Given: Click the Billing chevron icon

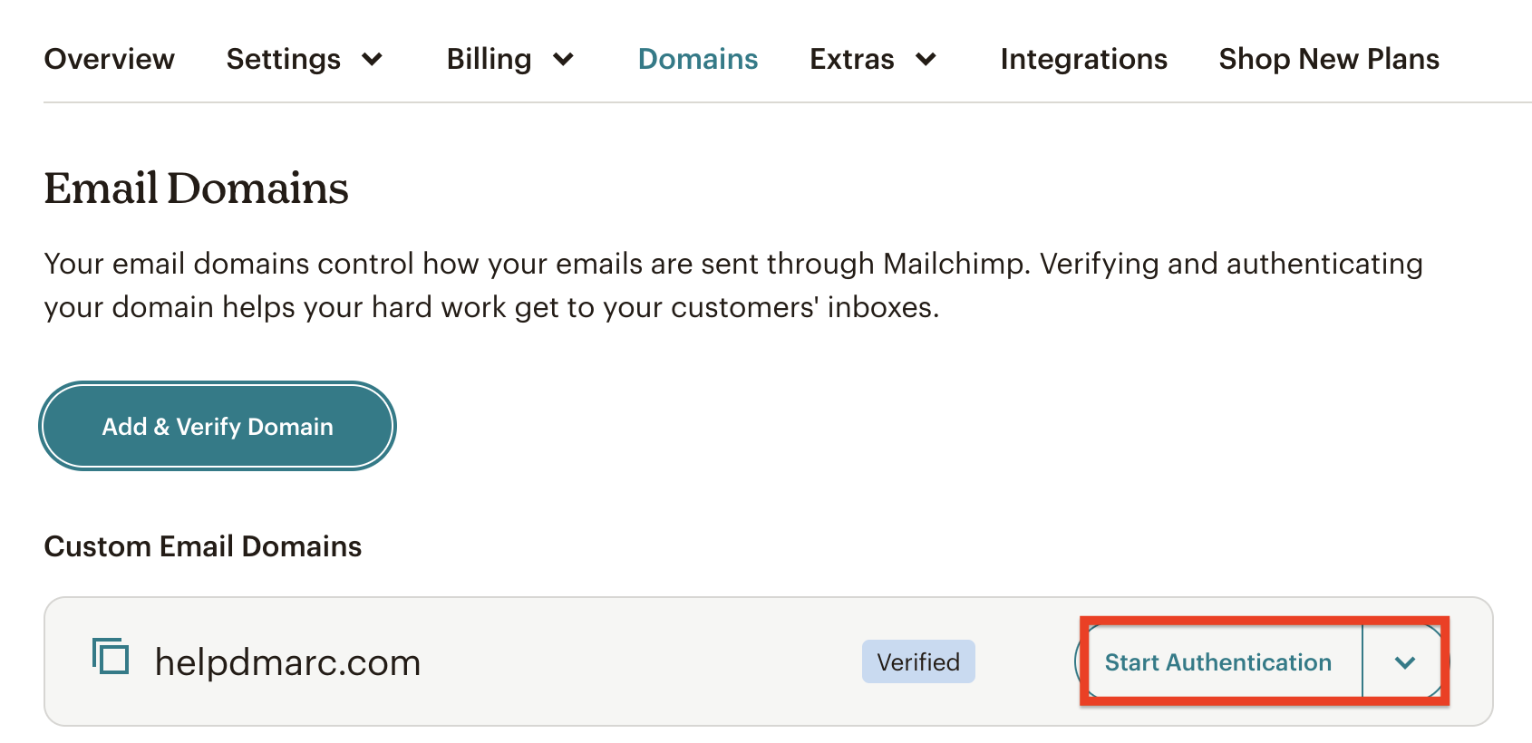Looking at the screenshot, I should click(564, 60).
